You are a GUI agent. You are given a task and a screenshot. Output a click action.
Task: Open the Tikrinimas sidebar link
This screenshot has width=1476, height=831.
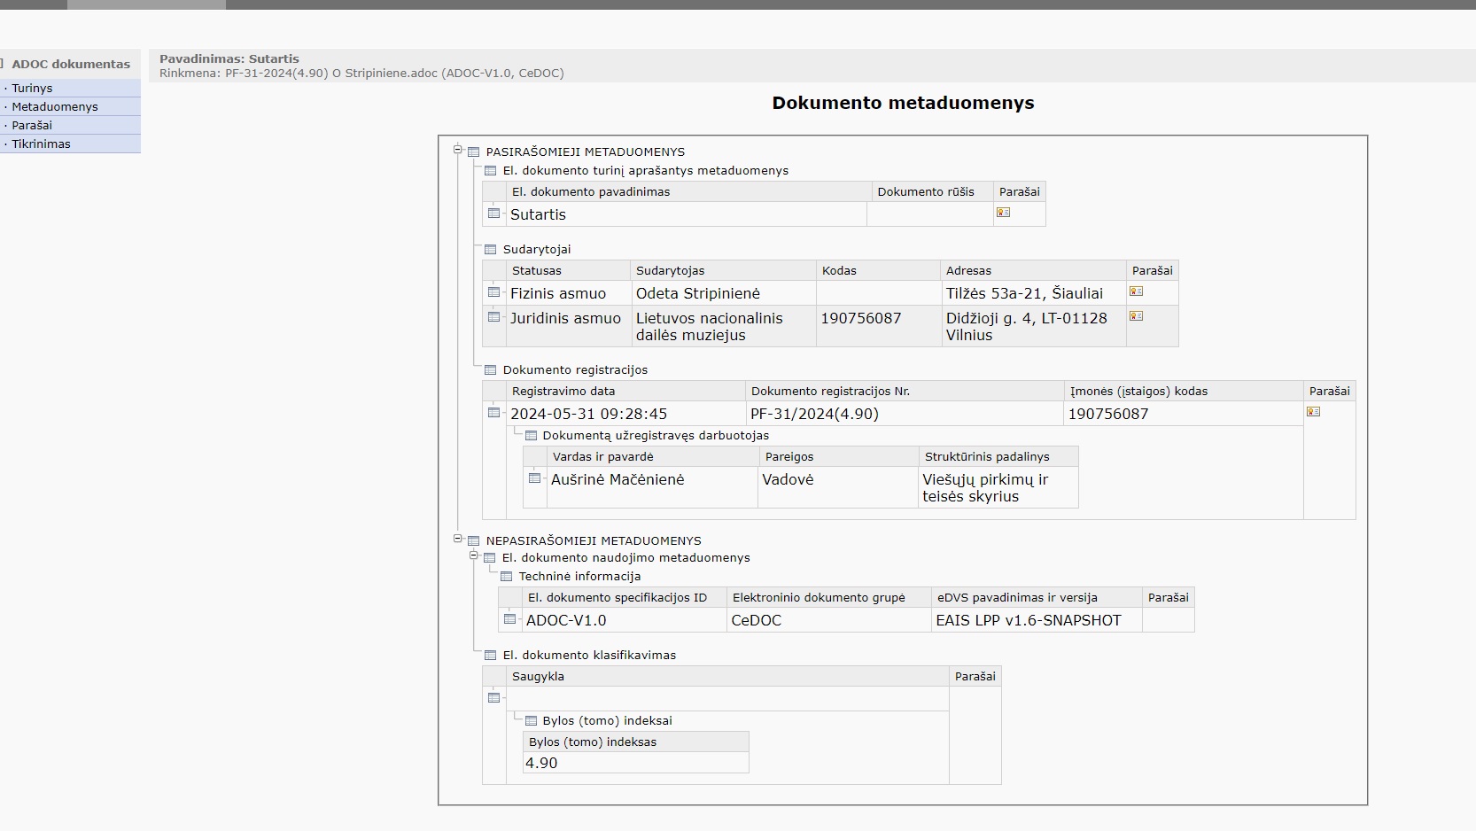41,144
